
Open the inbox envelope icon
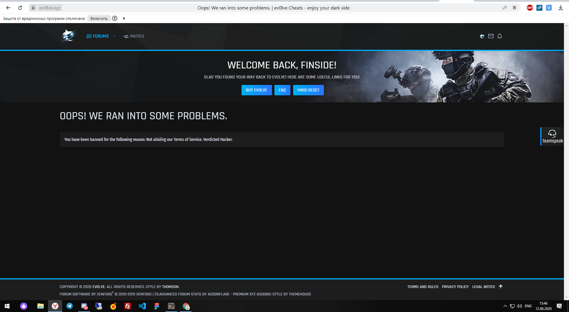click(x=491, y=36)
